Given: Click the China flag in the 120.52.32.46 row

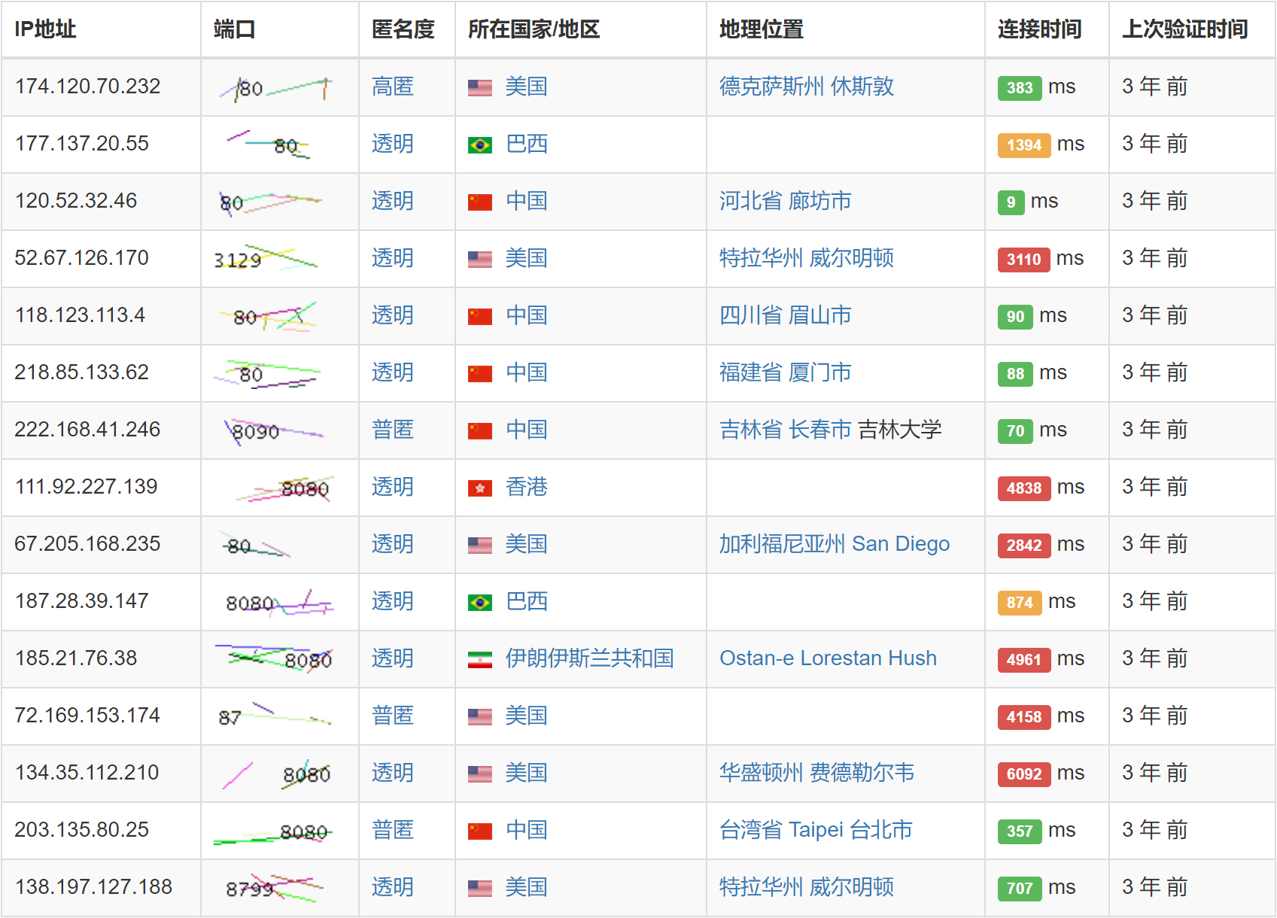Looking at the screenshot, I should click(479, 202).
